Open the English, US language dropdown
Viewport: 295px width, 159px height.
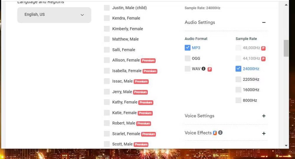[x=54, y=15]
